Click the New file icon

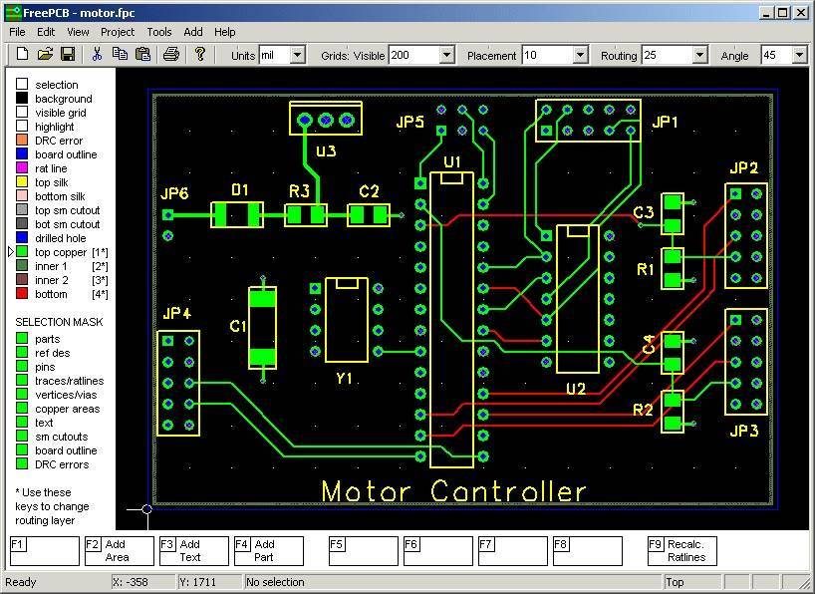click(x=21, y=54)
